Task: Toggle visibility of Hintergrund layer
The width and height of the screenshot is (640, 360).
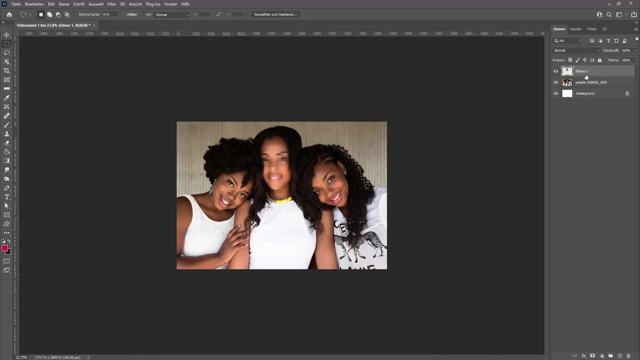Action: click(556, 93)
